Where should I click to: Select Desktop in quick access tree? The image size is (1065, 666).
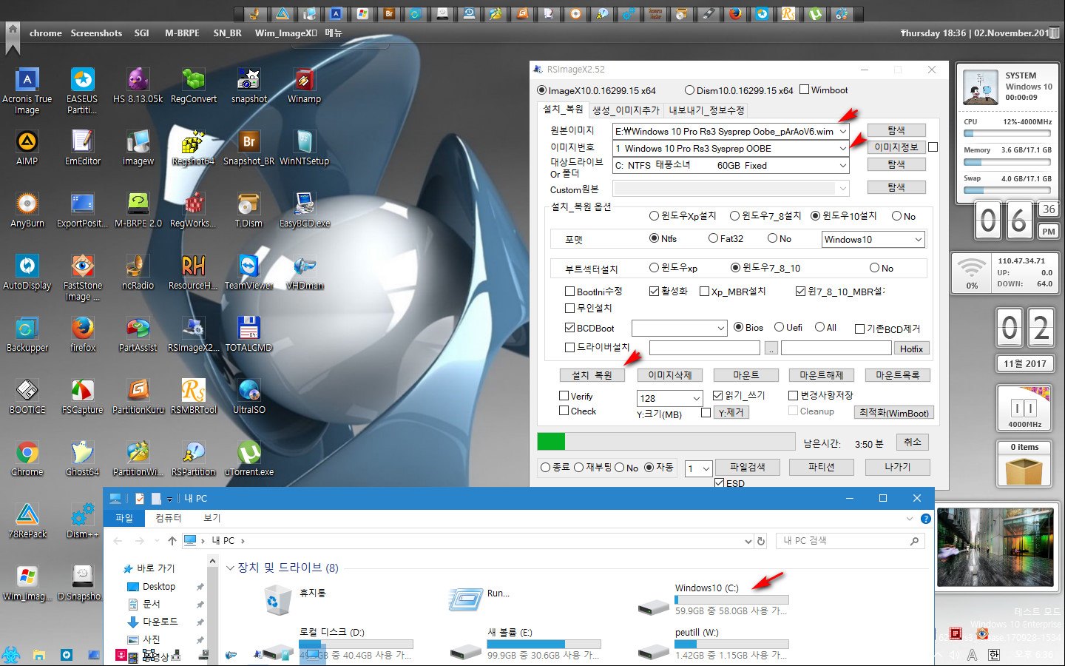coord(158,586)
